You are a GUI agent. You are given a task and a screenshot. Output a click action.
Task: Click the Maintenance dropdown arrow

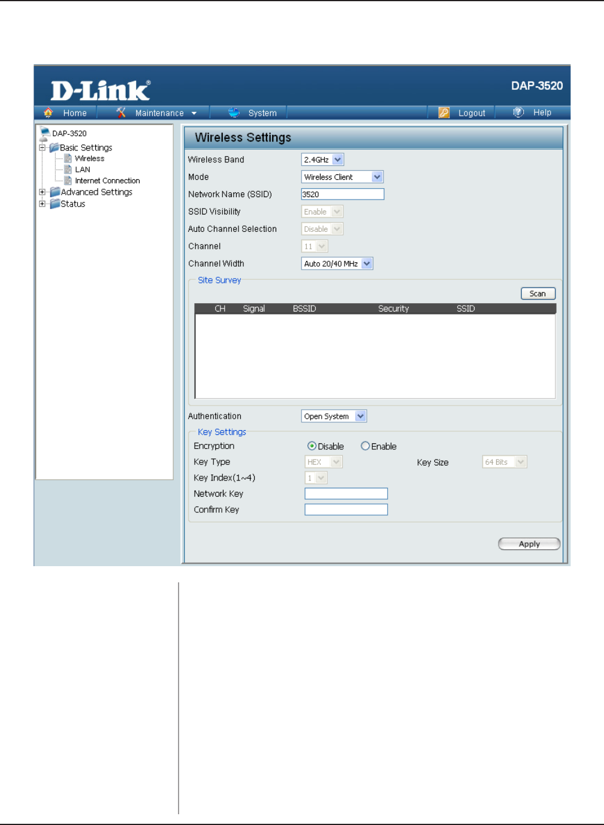tap(194, 113)
